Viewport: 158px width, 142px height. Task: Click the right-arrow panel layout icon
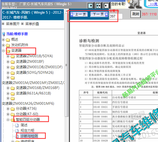click(x=91, y=6)
